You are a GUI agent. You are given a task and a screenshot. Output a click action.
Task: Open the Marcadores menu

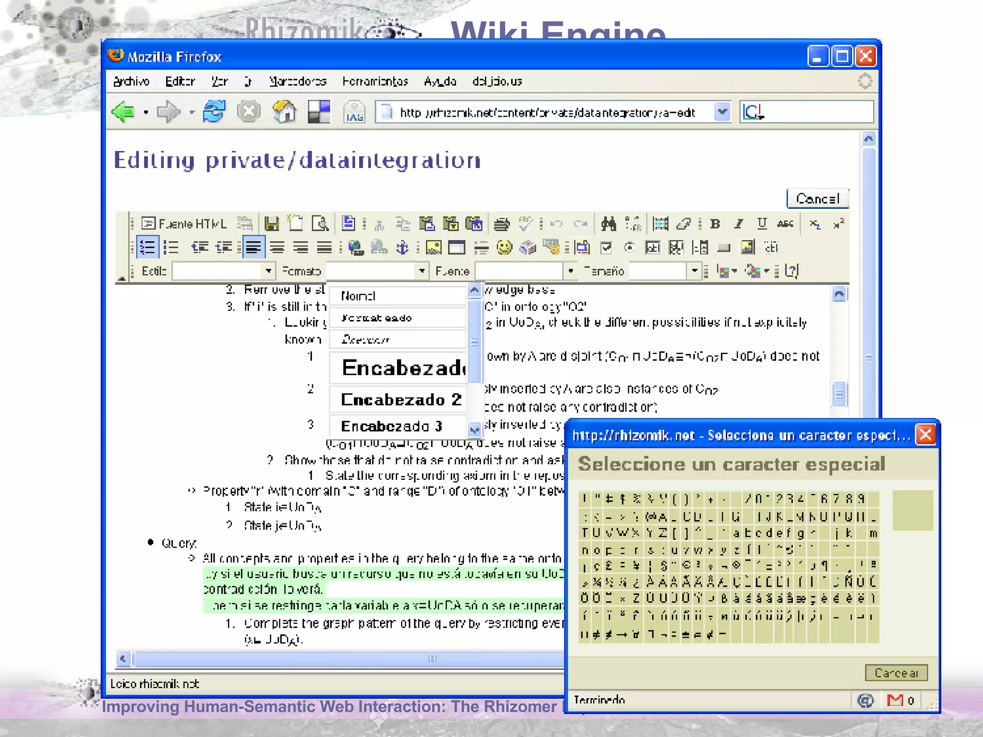[x=298, y=82]
